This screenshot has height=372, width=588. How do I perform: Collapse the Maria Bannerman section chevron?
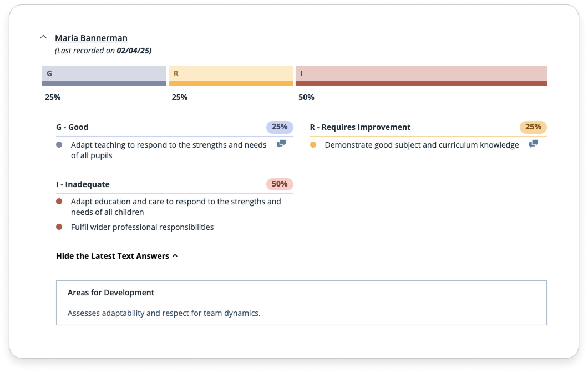[43, 38]
